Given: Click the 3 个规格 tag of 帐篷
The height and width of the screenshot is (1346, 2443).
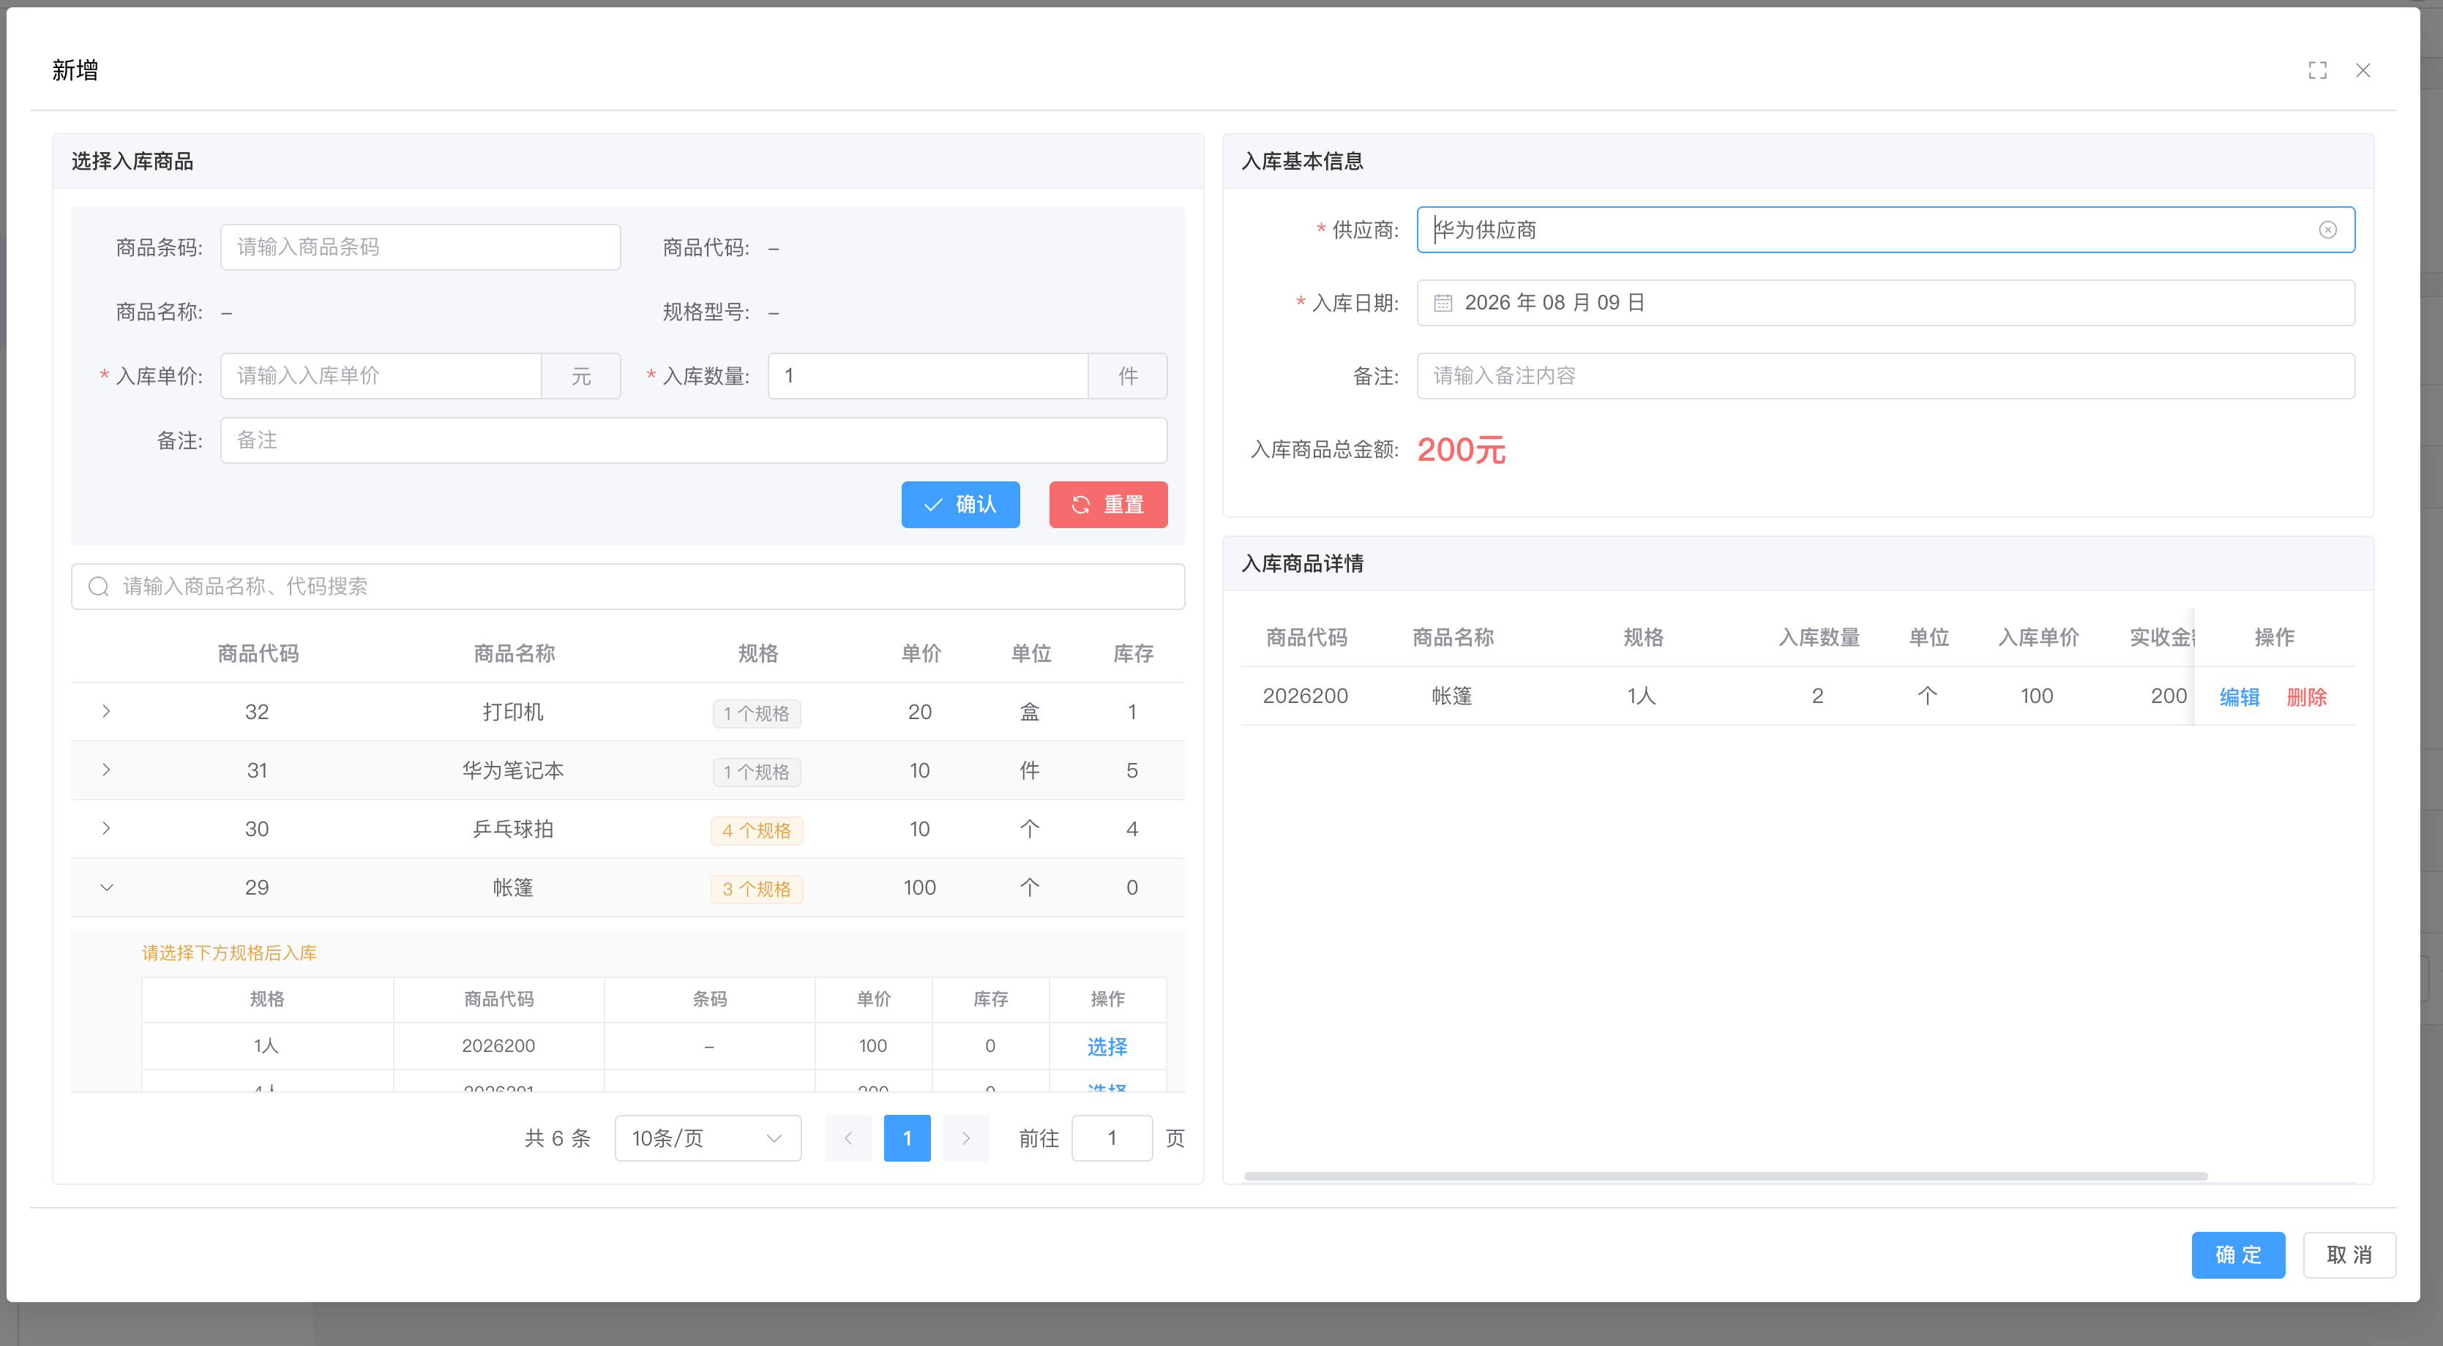Looking at the screenshot, I should [x=756, y=890].
